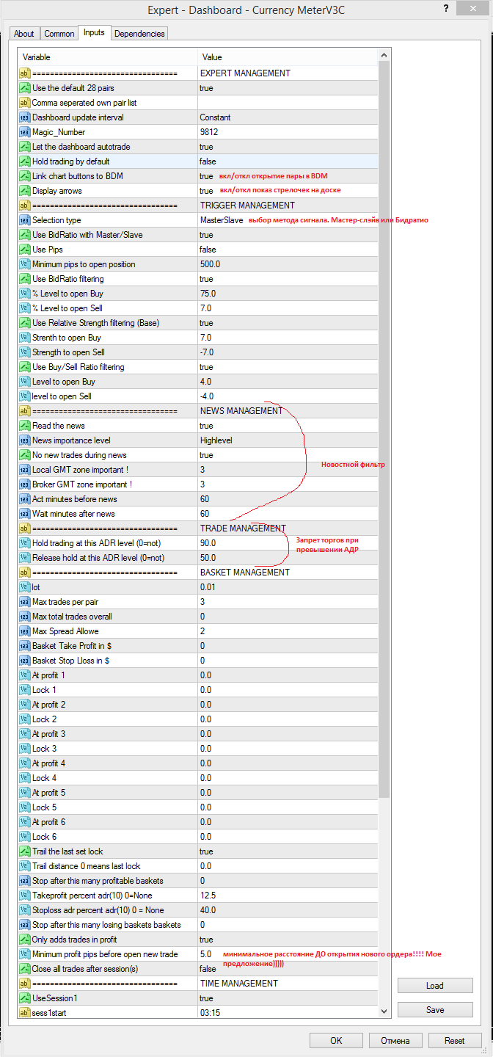Click the integer icon beside 'News importance level'
The height and width of the screenshot is (1057, 493).
[x=24, y=440]
